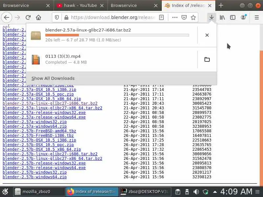Click the 4:09 AM clock
The image size is (263, 197).
tap(236, 191)
